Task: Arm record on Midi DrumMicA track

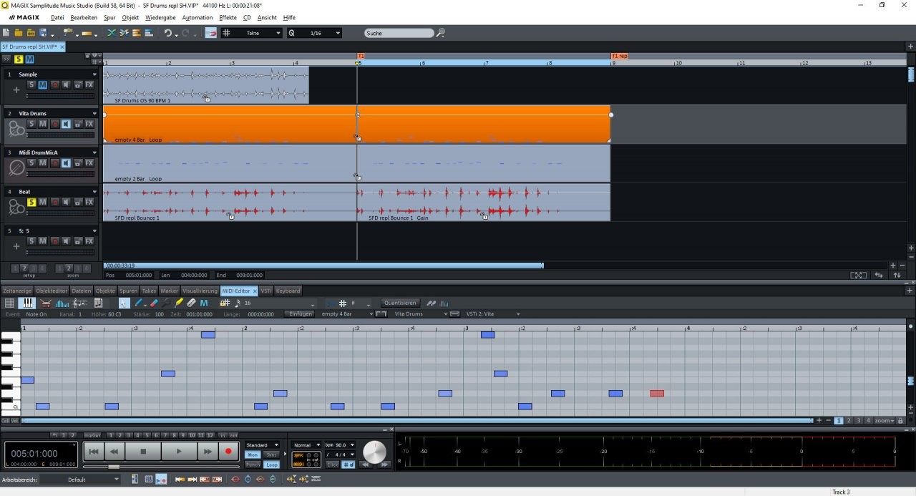Action: coord(54,163)
